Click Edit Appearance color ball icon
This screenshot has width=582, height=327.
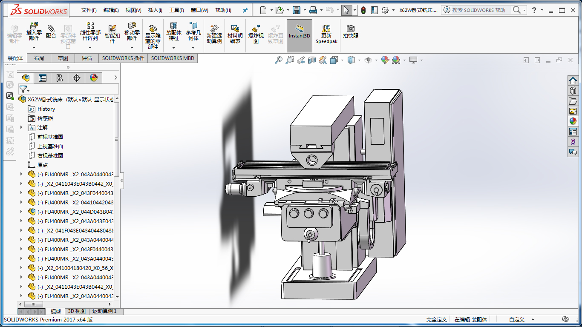(x=385, y=60)
